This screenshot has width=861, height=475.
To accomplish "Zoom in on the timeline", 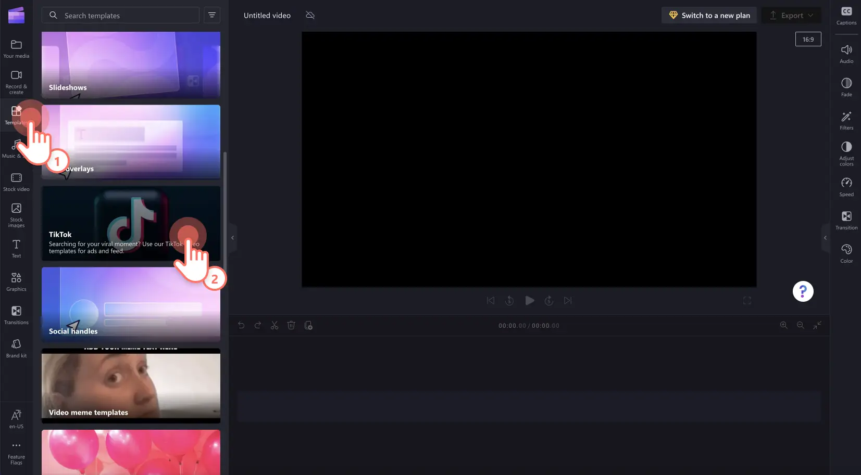I will [783, 325].
